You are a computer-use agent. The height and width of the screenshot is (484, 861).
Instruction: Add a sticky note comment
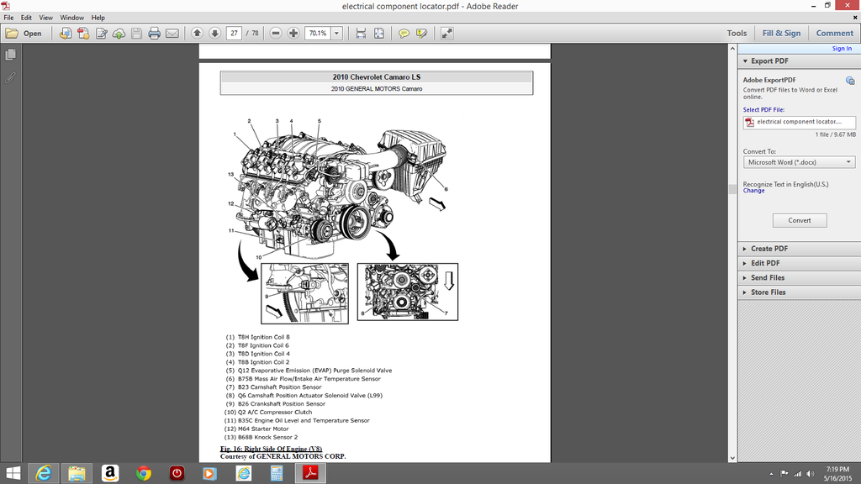point(404,34)
